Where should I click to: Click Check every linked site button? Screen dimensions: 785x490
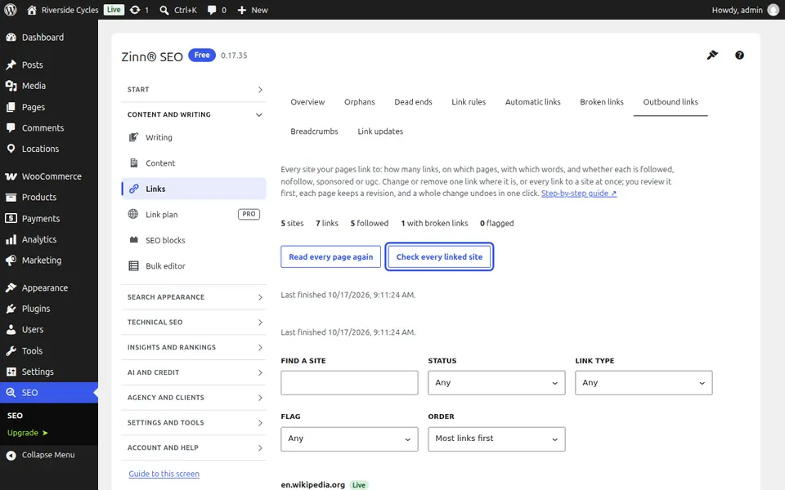point(439,256)
